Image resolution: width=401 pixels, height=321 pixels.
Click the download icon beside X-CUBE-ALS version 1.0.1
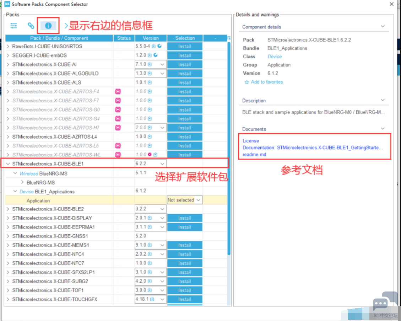click(x=150, y=82)
